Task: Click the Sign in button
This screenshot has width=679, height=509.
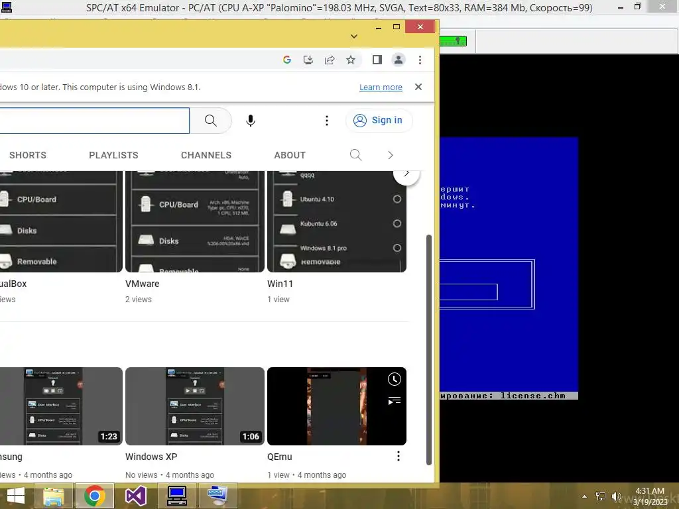Action: tap(379, 121)
